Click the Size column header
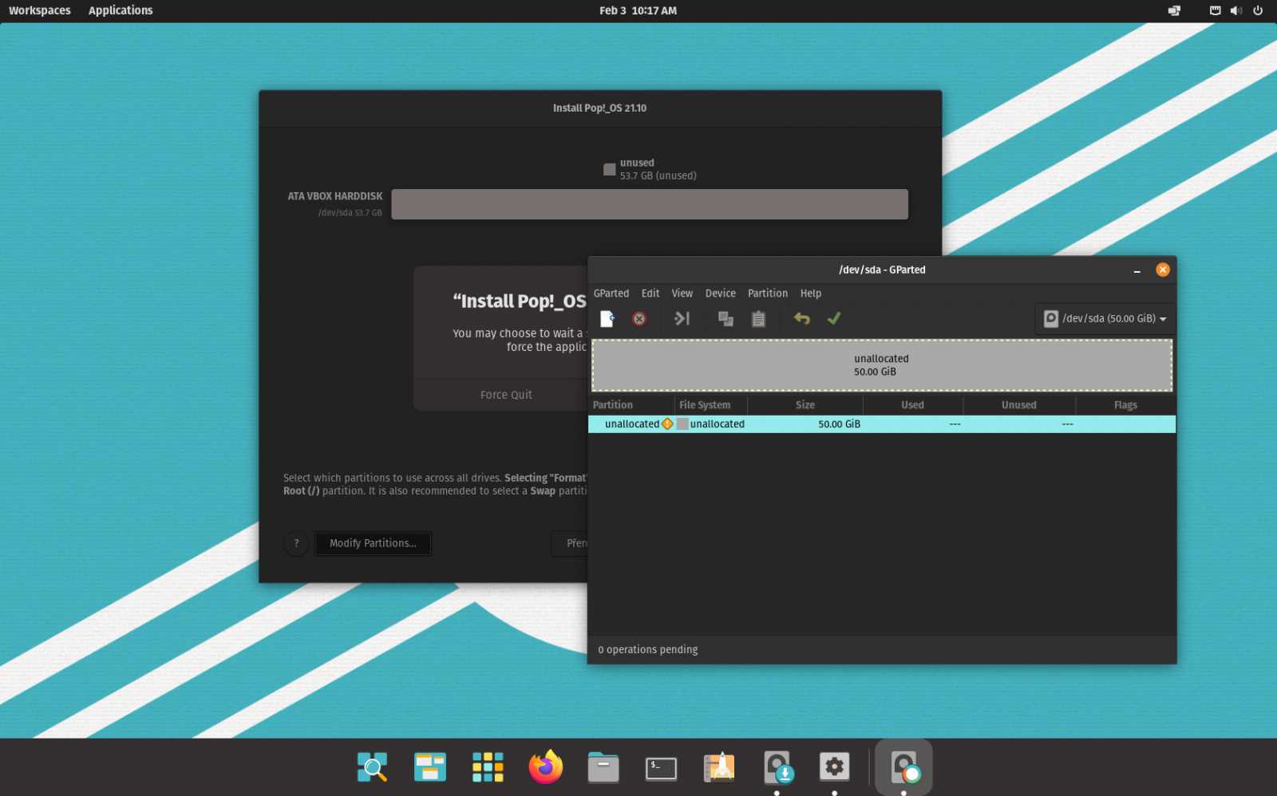Screen dimensions: 1277x796 805,405
